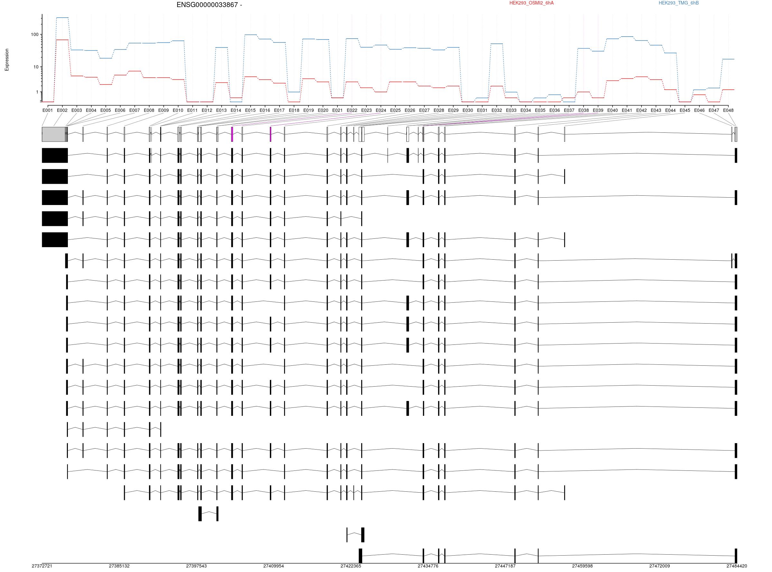The image size is (772, 572).
Task: Click exon label E040
Action: (x=612, y=111)
